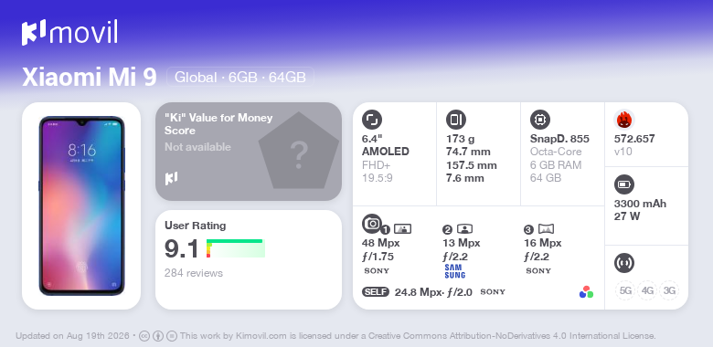
Task: Click the Kimovil.com license link in footer
Action: [x=261, y=336]
